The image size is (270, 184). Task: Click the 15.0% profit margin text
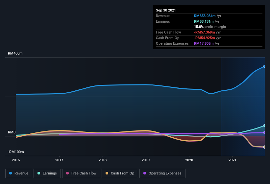pyautogui.click(x=210, y=27)
